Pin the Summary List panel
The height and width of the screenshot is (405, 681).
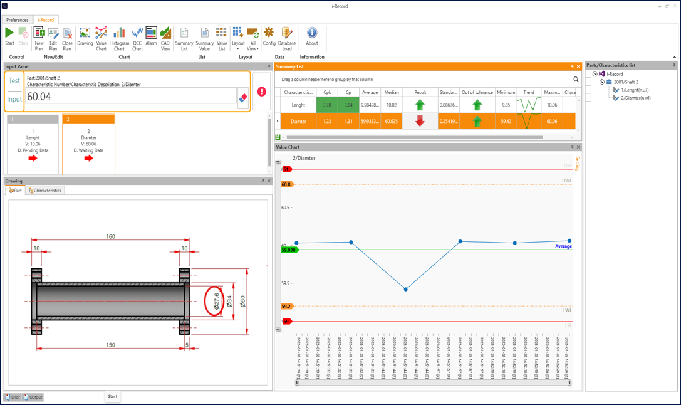point(572,66)
